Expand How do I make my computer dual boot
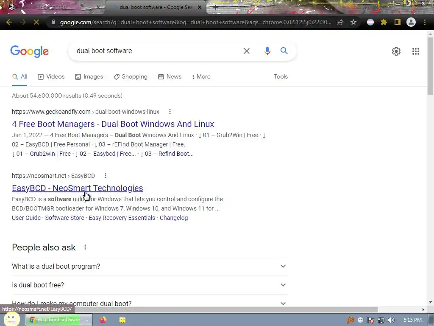 [150, 303]
